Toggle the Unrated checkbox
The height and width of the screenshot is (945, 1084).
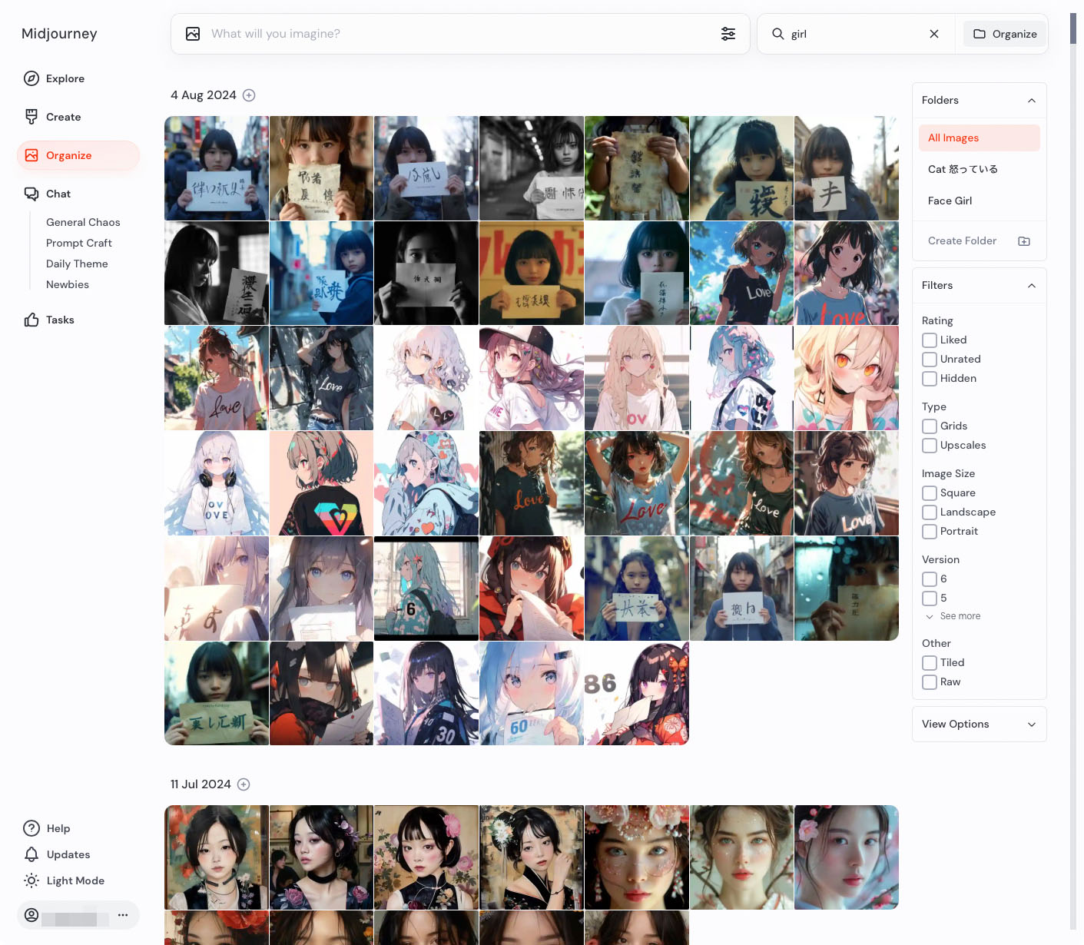930,360
